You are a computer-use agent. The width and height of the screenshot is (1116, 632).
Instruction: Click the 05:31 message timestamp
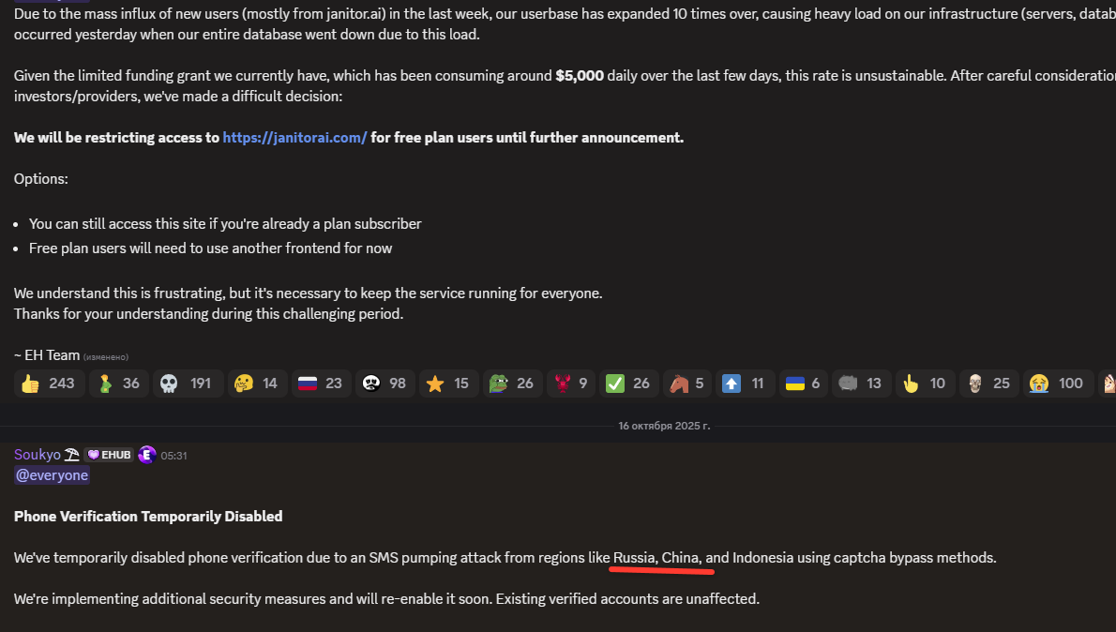coord(173,456)
